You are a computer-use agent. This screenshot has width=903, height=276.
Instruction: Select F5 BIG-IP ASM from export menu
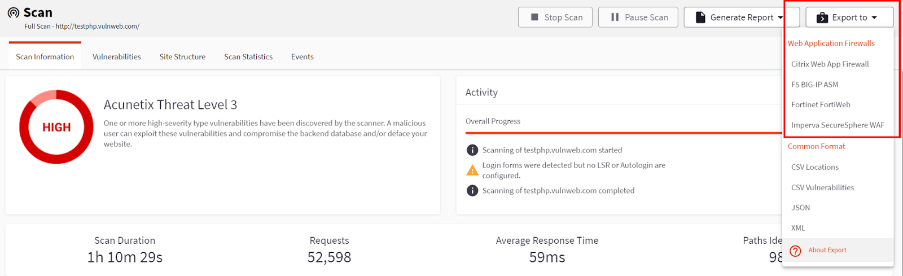814,84
